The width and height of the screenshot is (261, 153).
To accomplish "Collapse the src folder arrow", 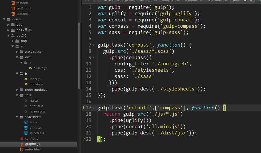I will tap(13, 47).
